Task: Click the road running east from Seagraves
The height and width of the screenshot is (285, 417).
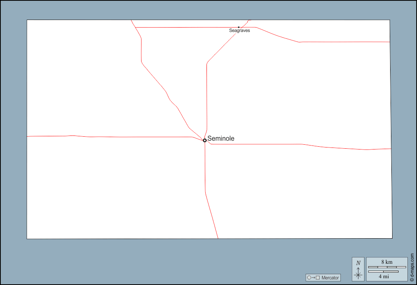Action: (x=341, y=42)
